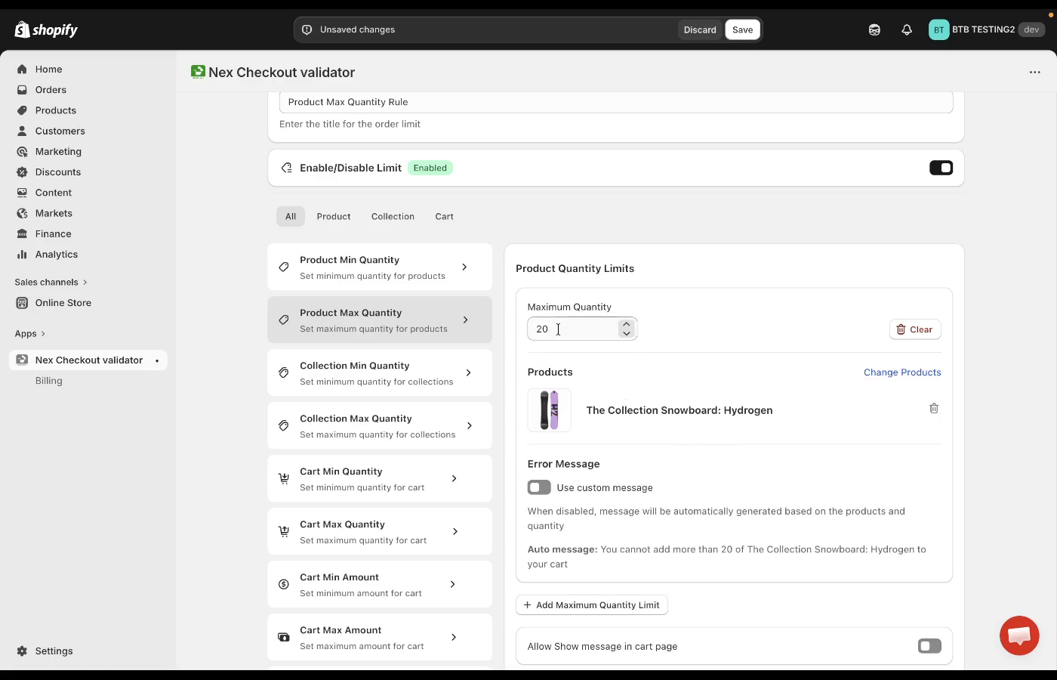
Task: Click Add Maximum Quantity Limit button
Action: [x=591, y=604]
